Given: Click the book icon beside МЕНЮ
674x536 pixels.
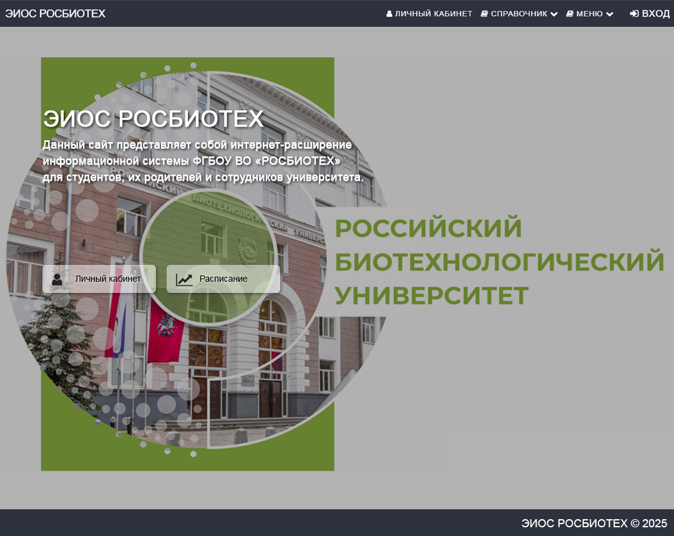Looking at the screenshot, I should pyautogui.click(x=570, y=14).
